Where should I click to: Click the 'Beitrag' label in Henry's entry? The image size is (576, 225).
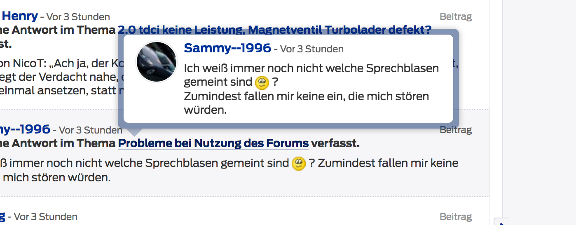455,16
